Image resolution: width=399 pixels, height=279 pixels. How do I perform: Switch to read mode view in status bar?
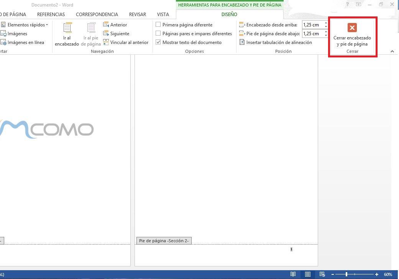pos(293,274)
